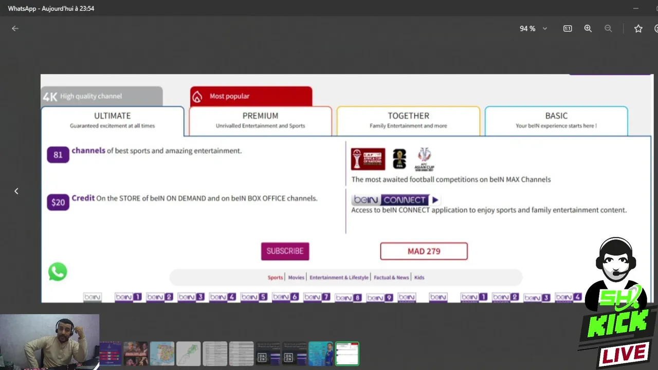Click the AFC Asian Cup logo
Image resolution: width=658 pixels, height=370 pixels.
(425, 159)
